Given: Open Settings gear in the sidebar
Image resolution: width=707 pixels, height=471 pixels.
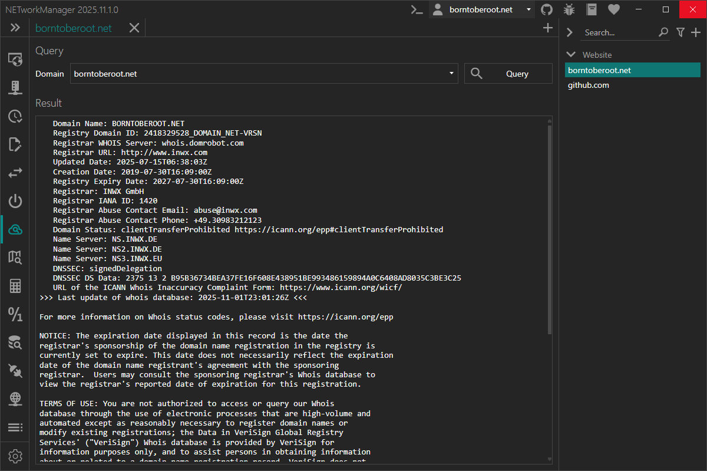Looking at the screenshot, I should (x=15, y=456).
